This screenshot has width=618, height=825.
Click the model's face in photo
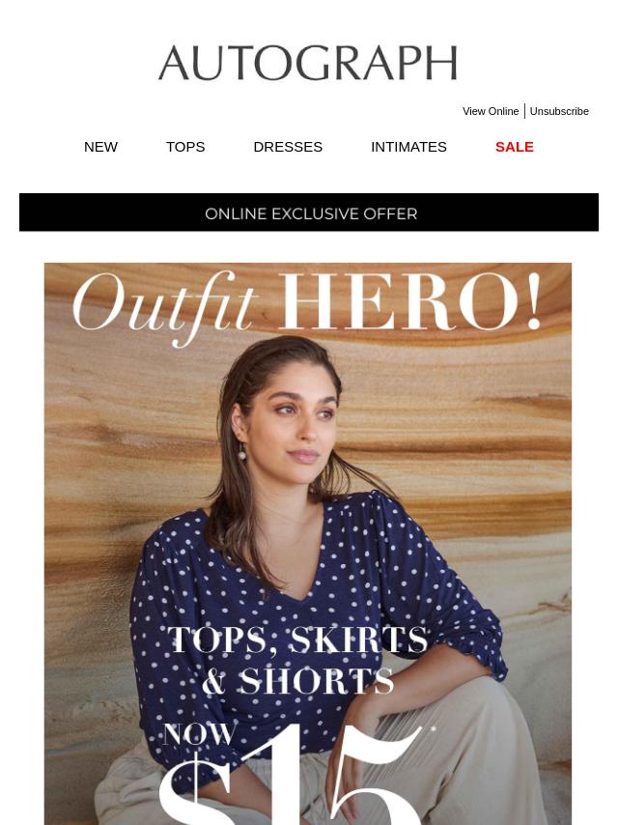pyautogui.click(x=298, y=421)
